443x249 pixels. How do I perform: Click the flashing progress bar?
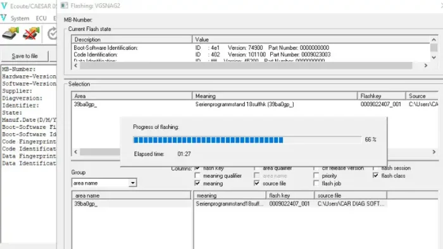(x=247, y=140)
